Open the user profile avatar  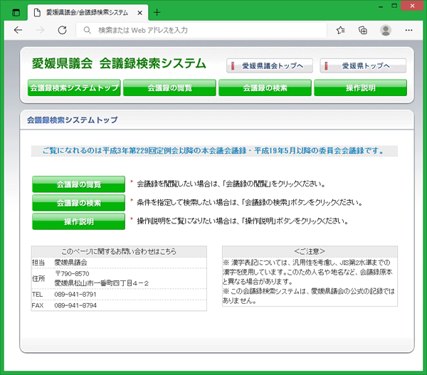tap(386, 30)
